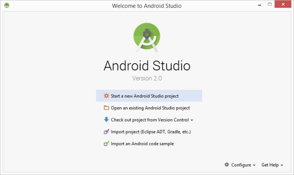Click the Import Android code sample icon
The image size is (294, 175).
pyautogui.click(x=106, y=144)
